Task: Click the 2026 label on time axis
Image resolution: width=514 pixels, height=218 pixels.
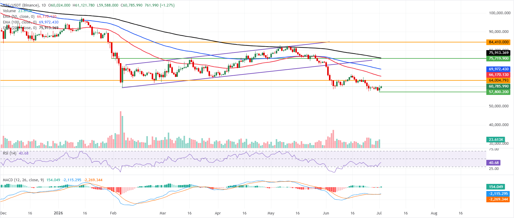Action: [x=58, y=213]
